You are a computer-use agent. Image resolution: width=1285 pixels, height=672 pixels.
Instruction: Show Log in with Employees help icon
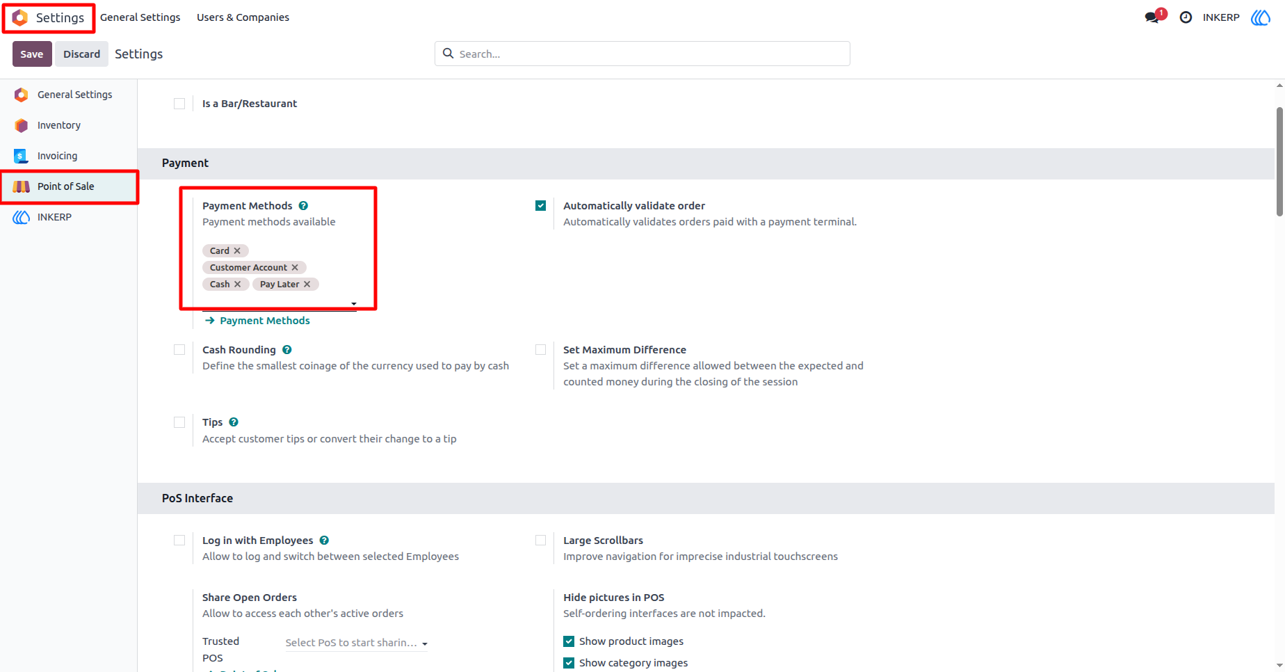coord(324,541)
